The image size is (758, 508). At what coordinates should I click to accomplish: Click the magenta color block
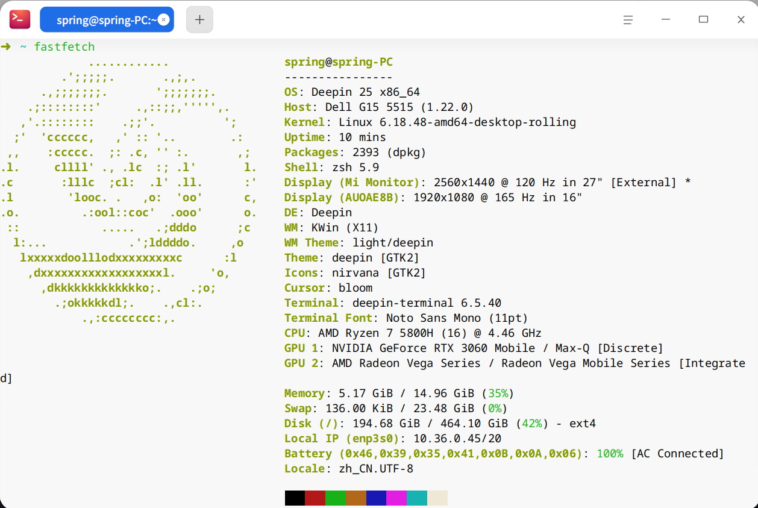397,498
